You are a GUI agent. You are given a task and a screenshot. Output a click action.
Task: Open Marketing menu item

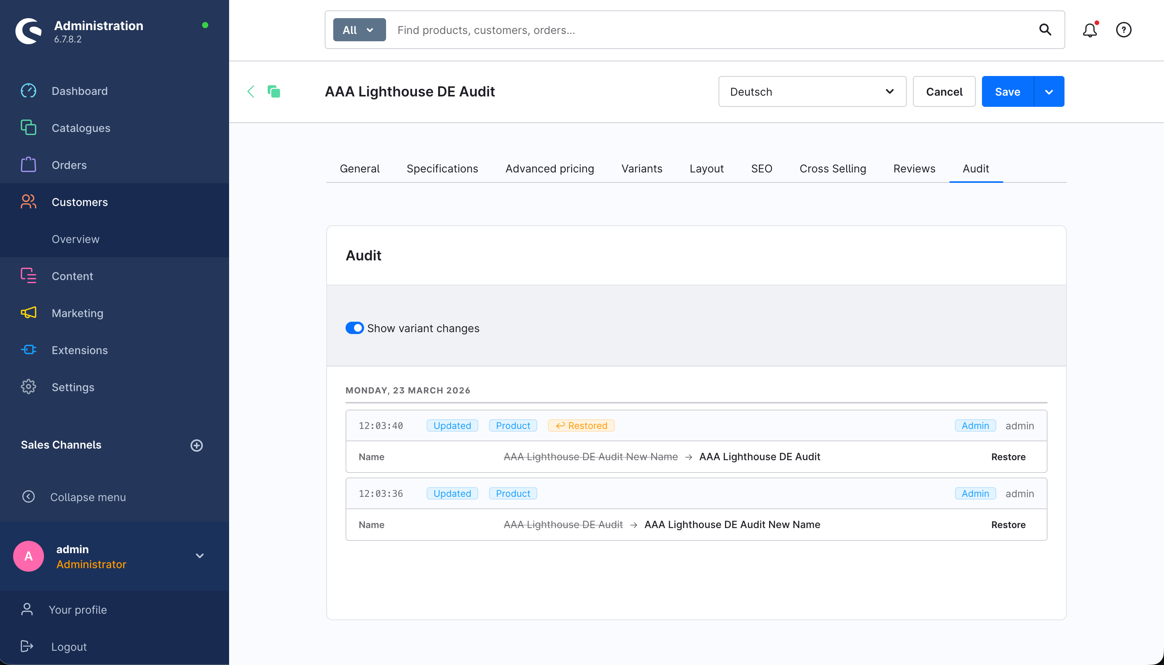[77, 313]
